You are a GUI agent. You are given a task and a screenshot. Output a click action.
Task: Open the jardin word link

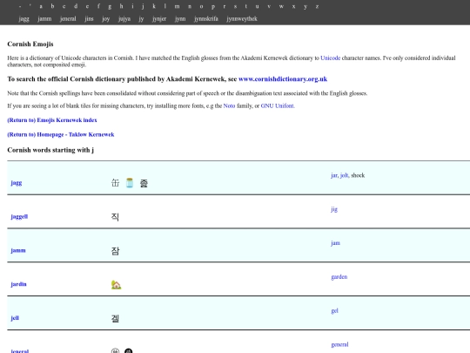point(18,284)
